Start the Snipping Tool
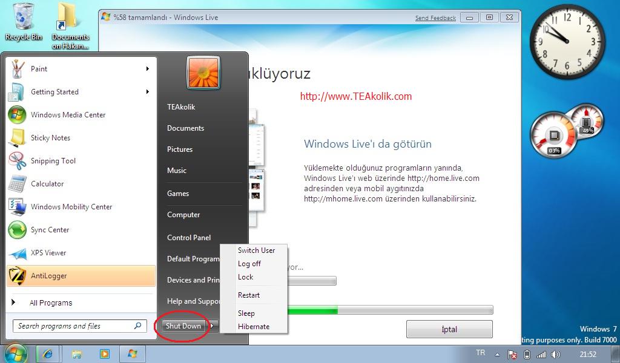 [81, 161]
